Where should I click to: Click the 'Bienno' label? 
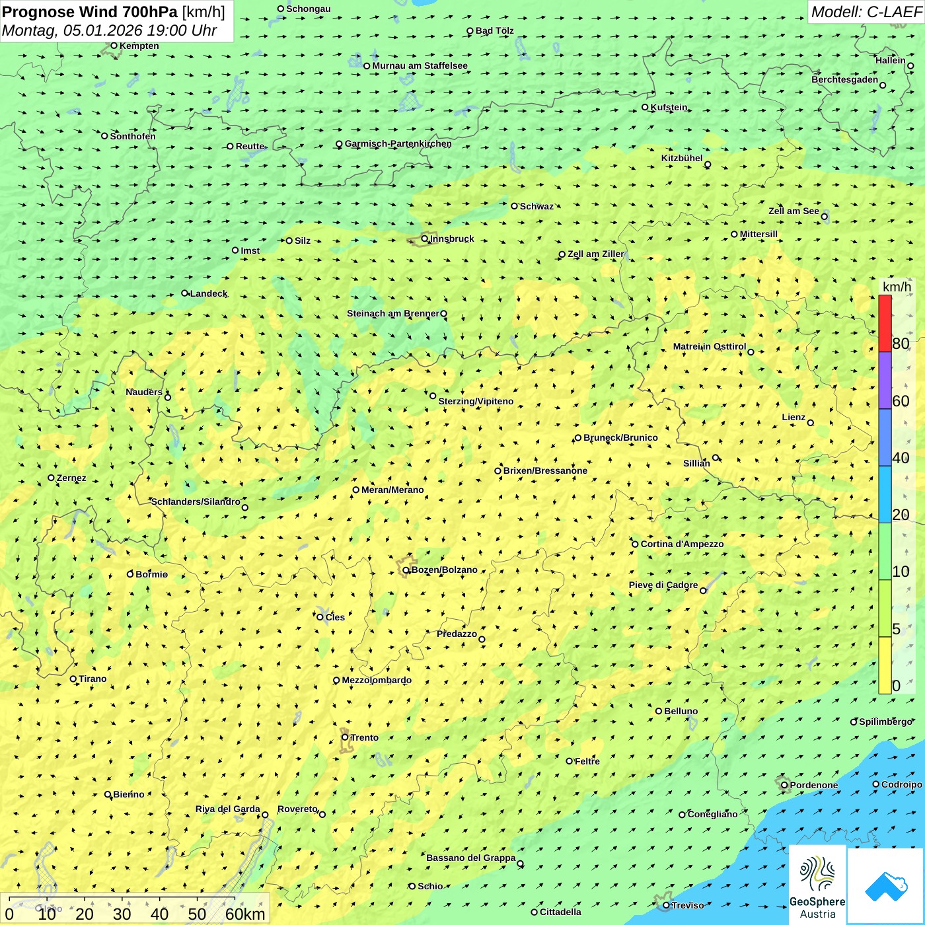[128, 794]
